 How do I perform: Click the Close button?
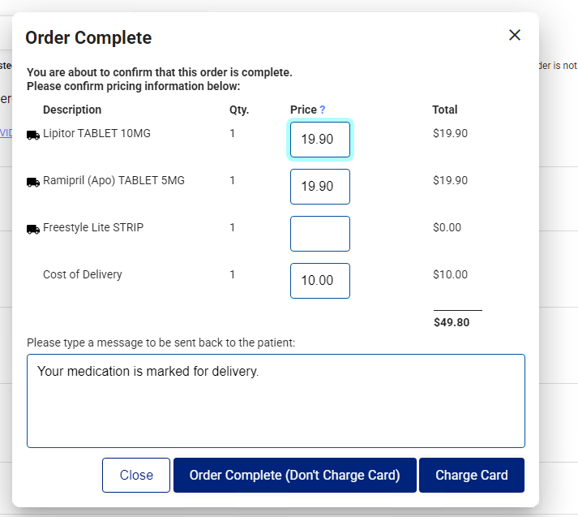(x=136, y=476)
